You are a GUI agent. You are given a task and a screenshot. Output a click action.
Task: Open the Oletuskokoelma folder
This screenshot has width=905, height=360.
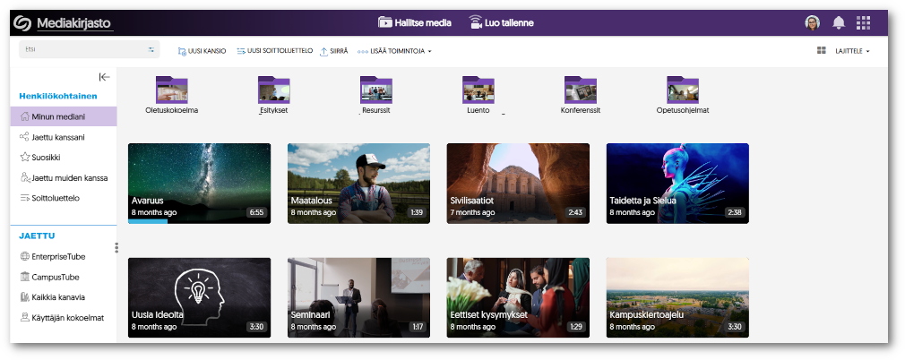(171, 95)
